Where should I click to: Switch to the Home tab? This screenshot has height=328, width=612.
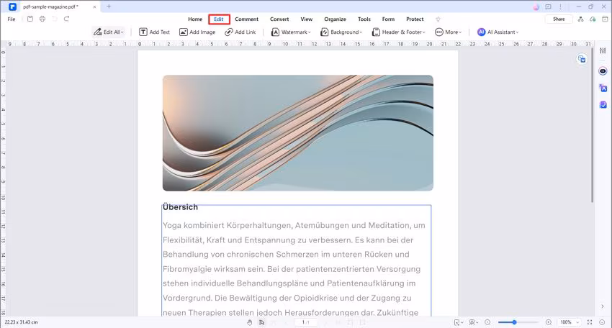tap(195, 19)
